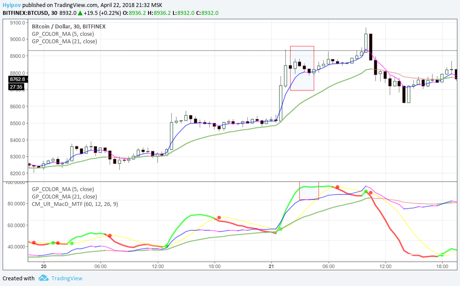Click the 40.0000 indicator axis label

click(16, 247)
